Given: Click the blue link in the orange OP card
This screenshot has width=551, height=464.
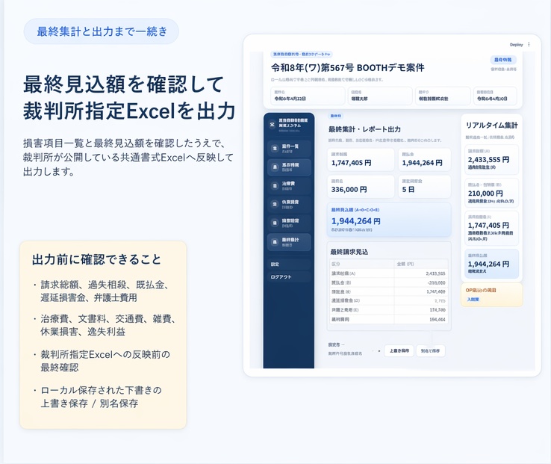Looking at the screenshot, I should pyautogui.click(x=473, y=300).
